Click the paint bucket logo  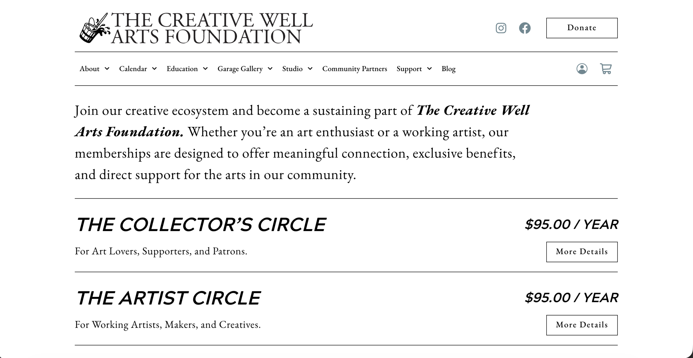click(94, 28)
